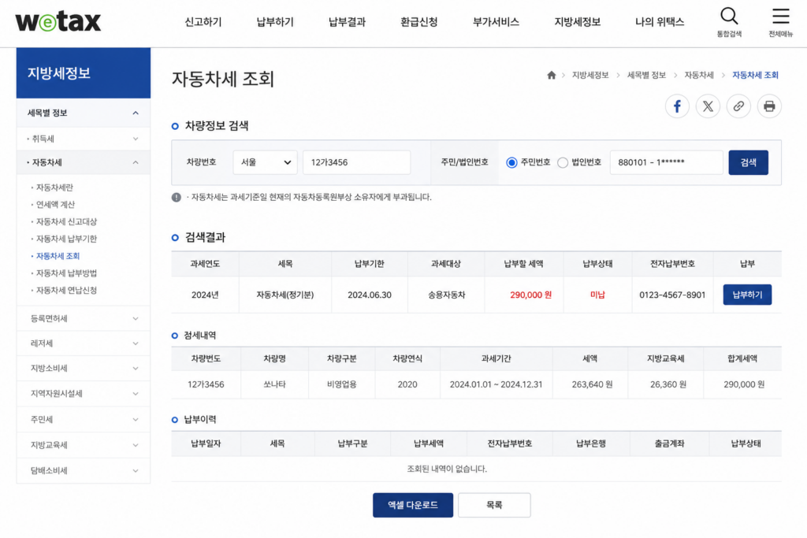Open the 연세액 계산 sidebar link
Image resolution: width=807 pixels, height=538 pixels.
click(56, 205)
